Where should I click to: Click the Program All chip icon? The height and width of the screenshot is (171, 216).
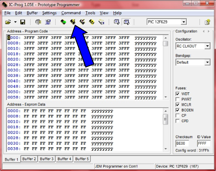pyautogui.click(x=73, y=22)
